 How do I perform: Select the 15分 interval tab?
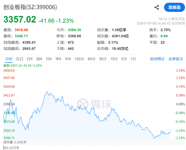coord(114,59)
